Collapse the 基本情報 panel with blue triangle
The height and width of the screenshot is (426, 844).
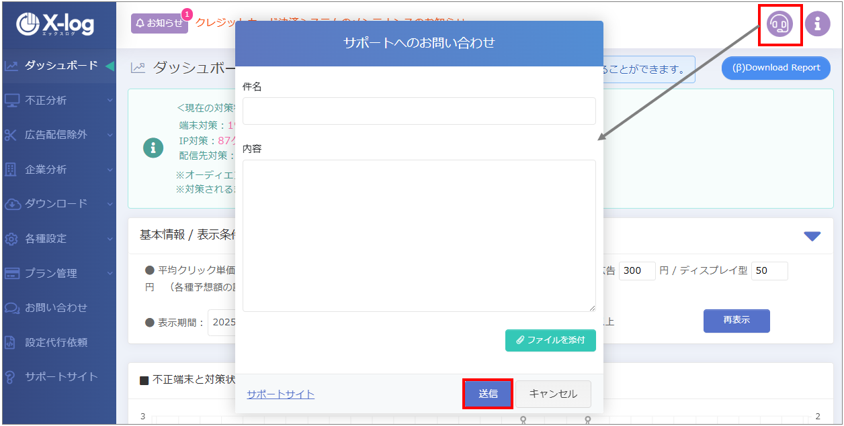click(812, 235)
